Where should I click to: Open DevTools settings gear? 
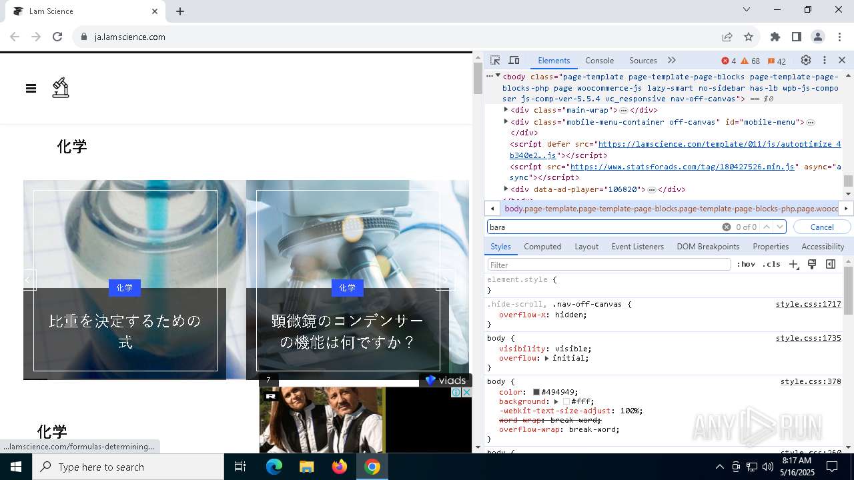click(806, 60)
